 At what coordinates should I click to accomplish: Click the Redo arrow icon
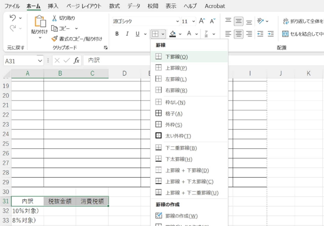click(x=13, y=29)
